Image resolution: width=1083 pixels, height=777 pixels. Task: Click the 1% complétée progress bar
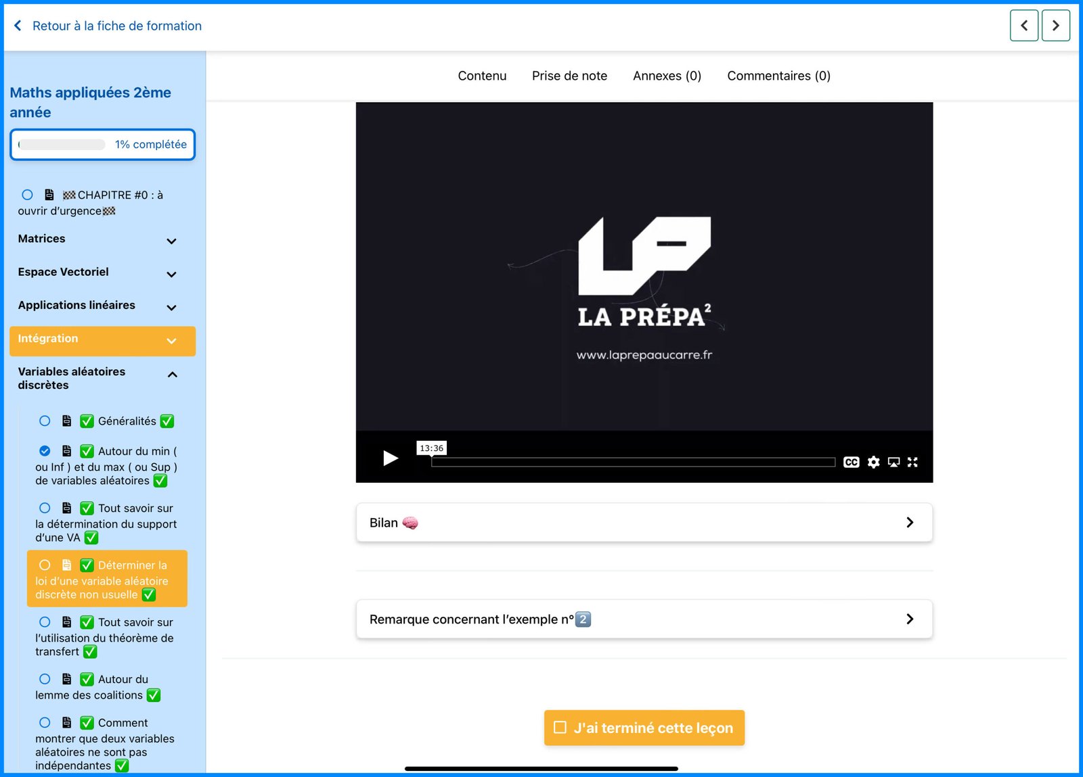102,145
